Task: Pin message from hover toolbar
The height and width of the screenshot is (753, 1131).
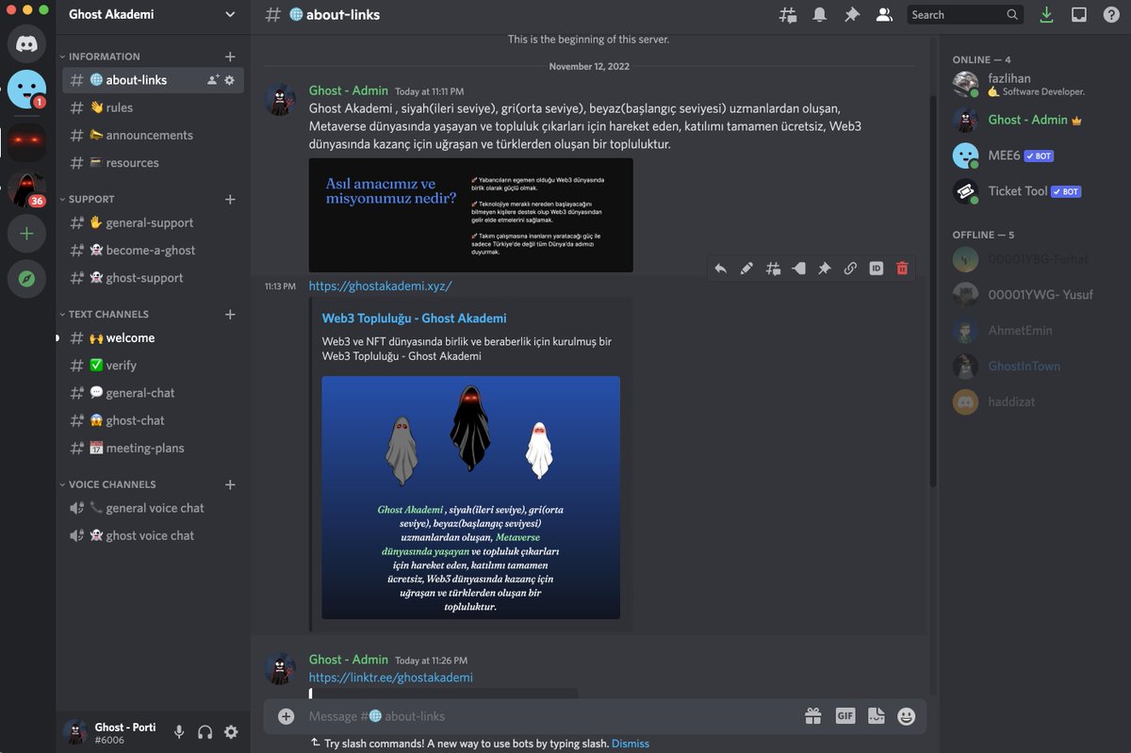Action: tap(824, 269)
